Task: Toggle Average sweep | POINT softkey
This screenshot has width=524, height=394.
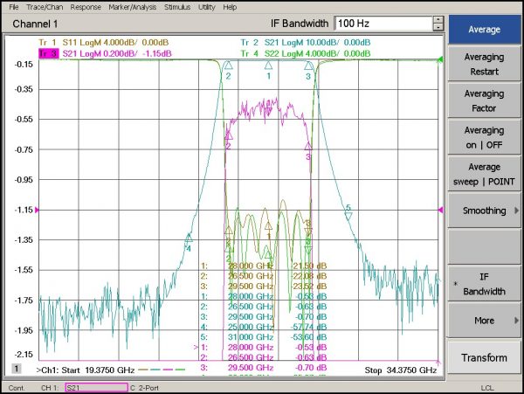Action: [484, 175]
